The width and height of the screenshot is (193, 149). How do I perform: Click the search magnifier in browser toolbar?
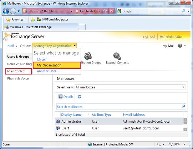coord(183,11)
